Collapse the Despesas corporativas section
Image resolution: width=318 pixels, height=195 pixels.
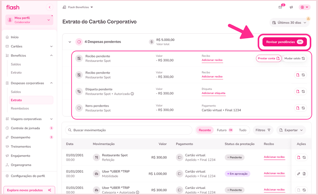click(29, 83)
